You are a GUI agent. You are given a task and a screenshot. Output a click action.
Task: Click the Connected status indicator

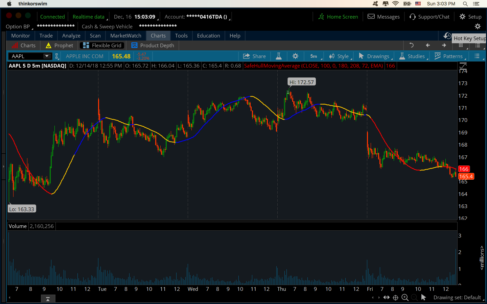[x=52, y=17]
